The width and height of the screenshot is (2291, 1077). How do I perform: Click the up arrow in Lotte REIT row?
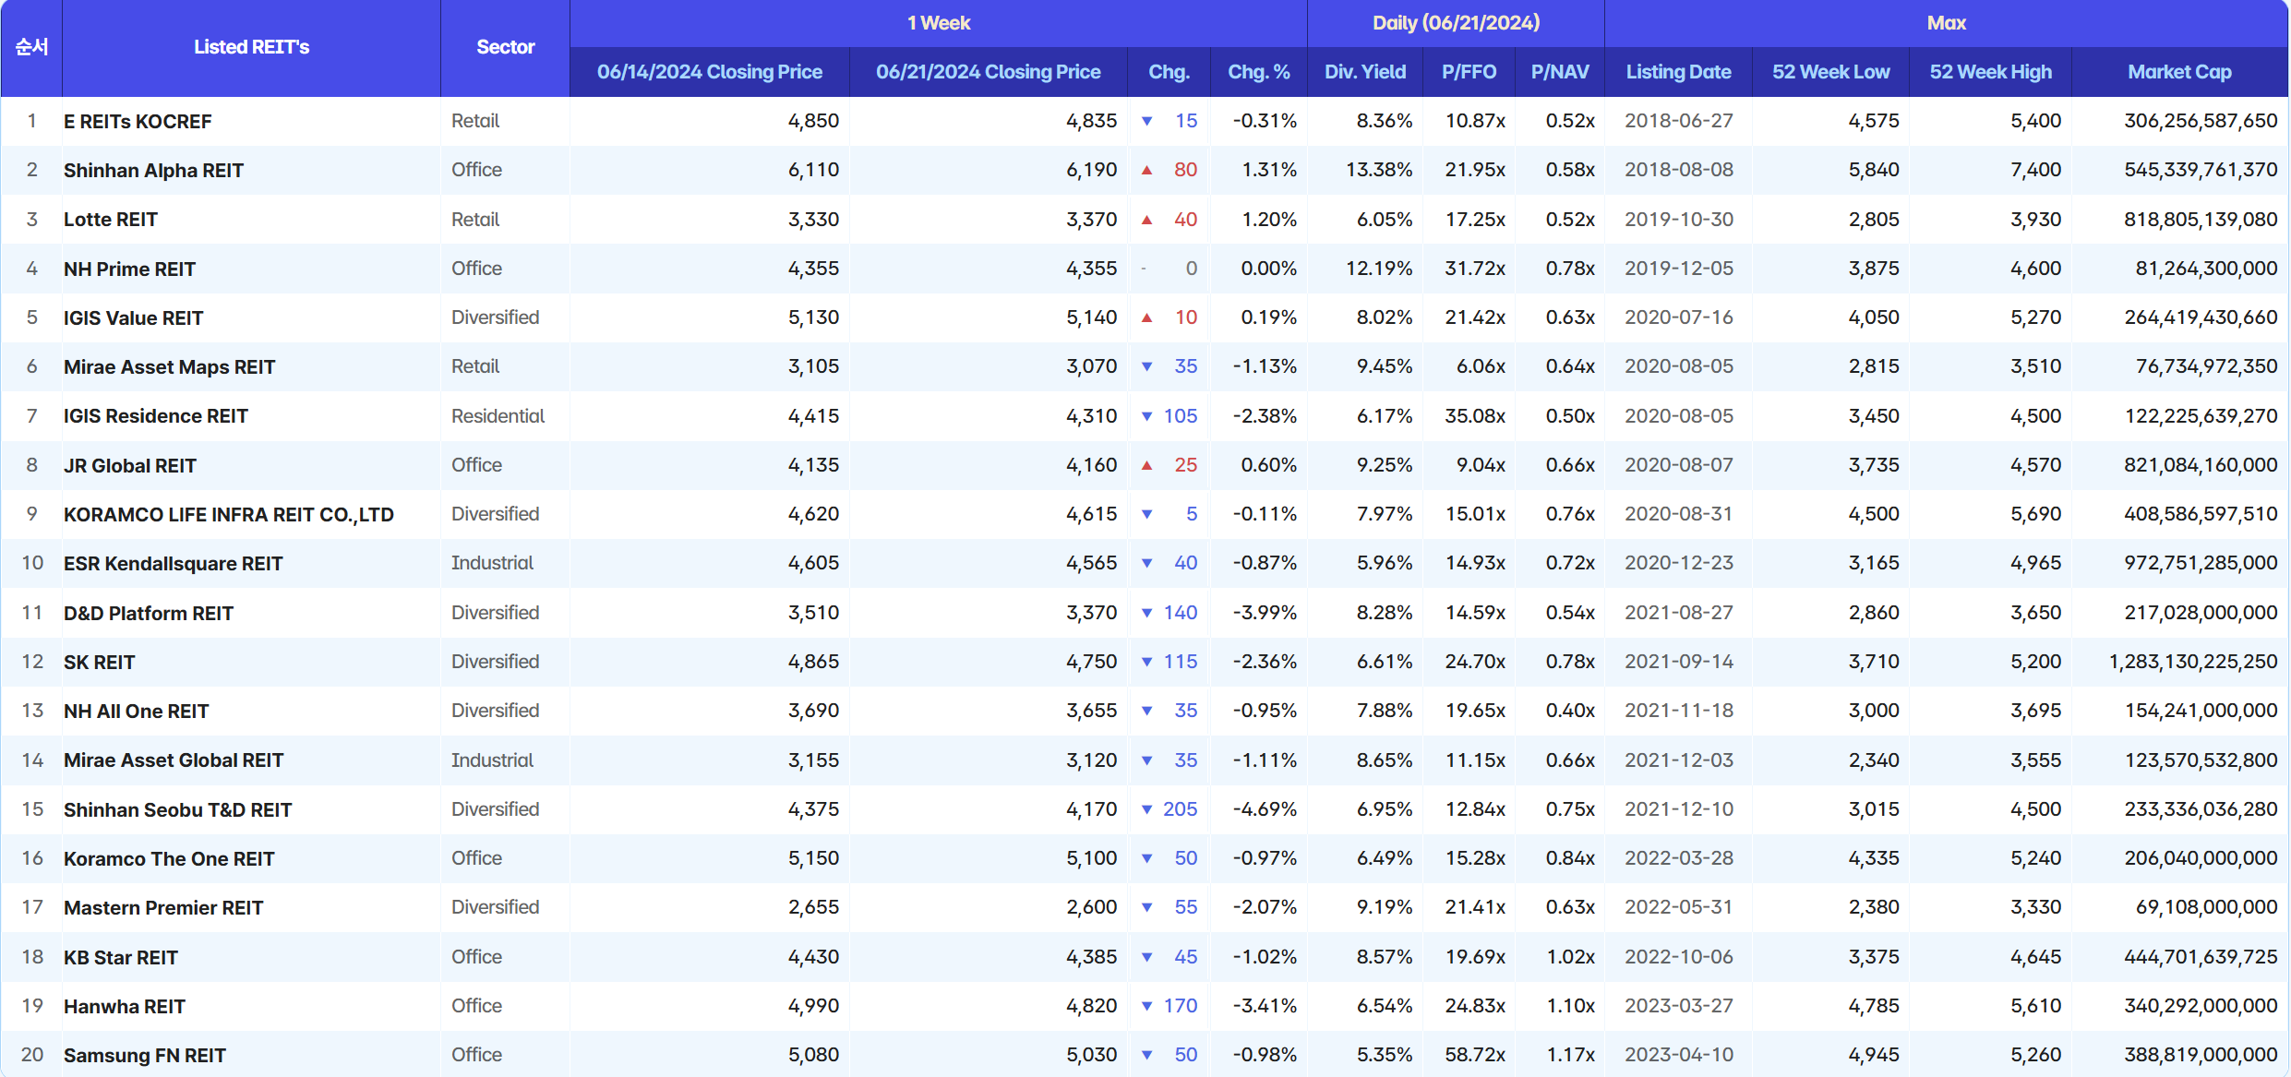coord(1146,220)
